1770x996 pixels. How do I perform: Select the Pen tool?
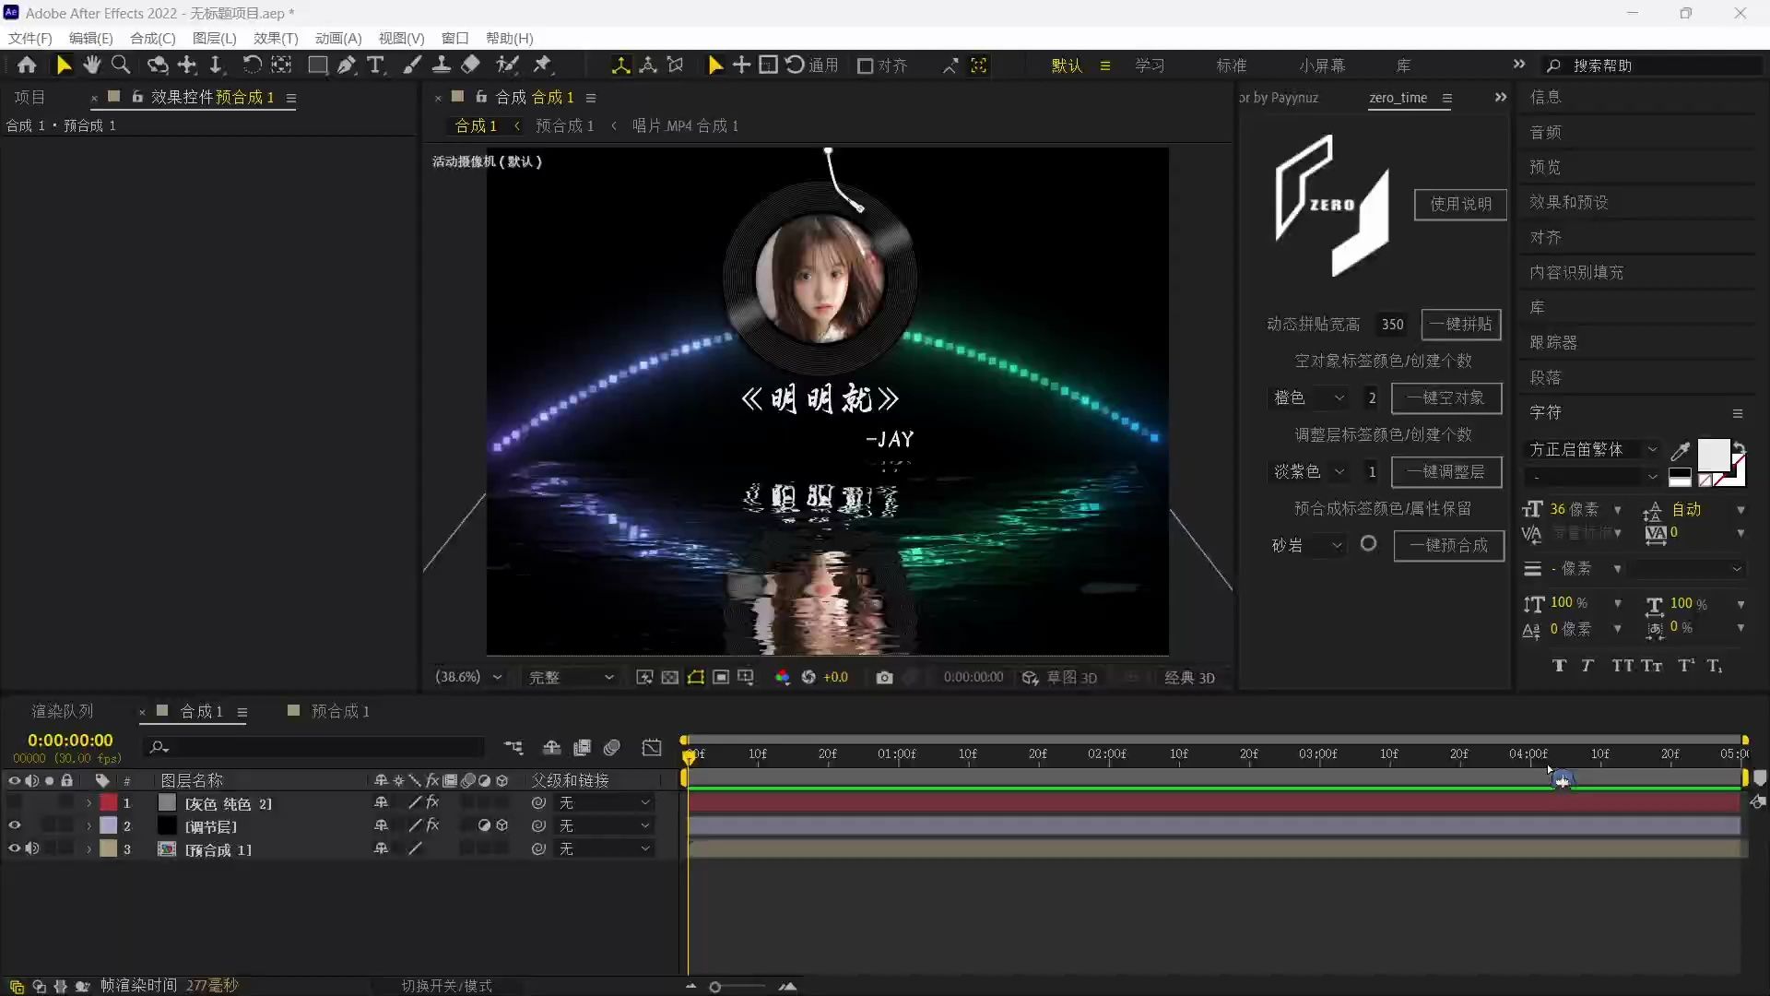coord(346,65)
